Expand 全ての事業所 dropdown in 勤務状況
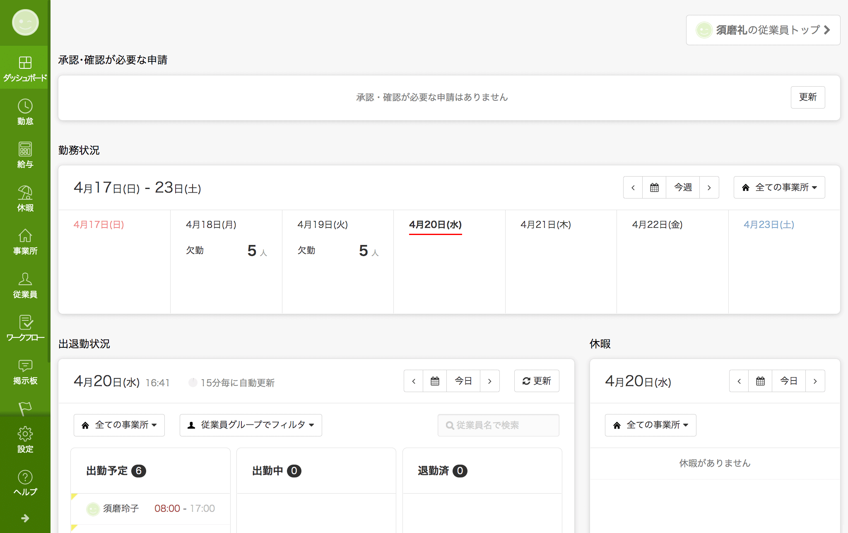 779,187
